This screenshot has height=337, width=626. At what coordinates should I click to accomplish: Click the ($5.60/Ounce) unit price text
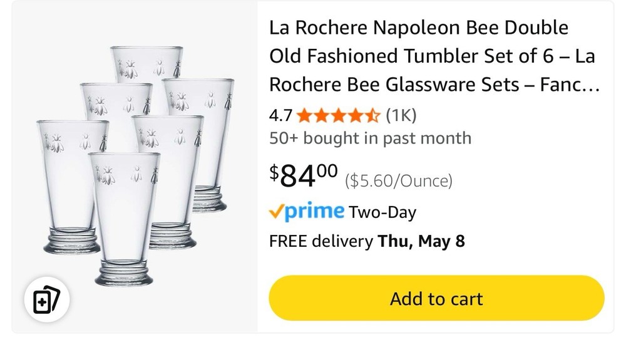pyautogui.click(x=398, y=182)
